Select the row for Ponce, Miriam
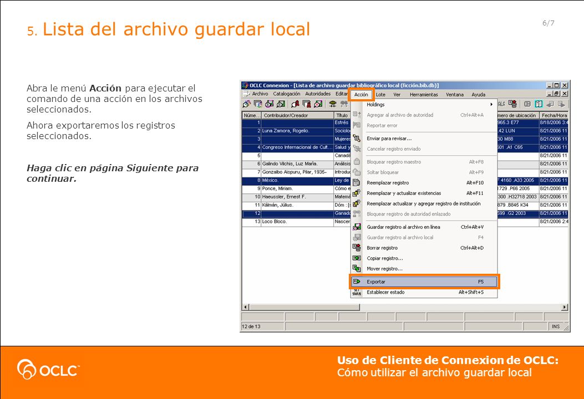 (x=297, y=188)
